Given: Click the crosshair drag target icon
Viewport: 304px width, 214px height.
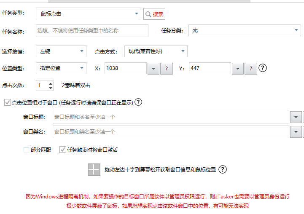Looking at the screenshot, I should pos(94,170).
